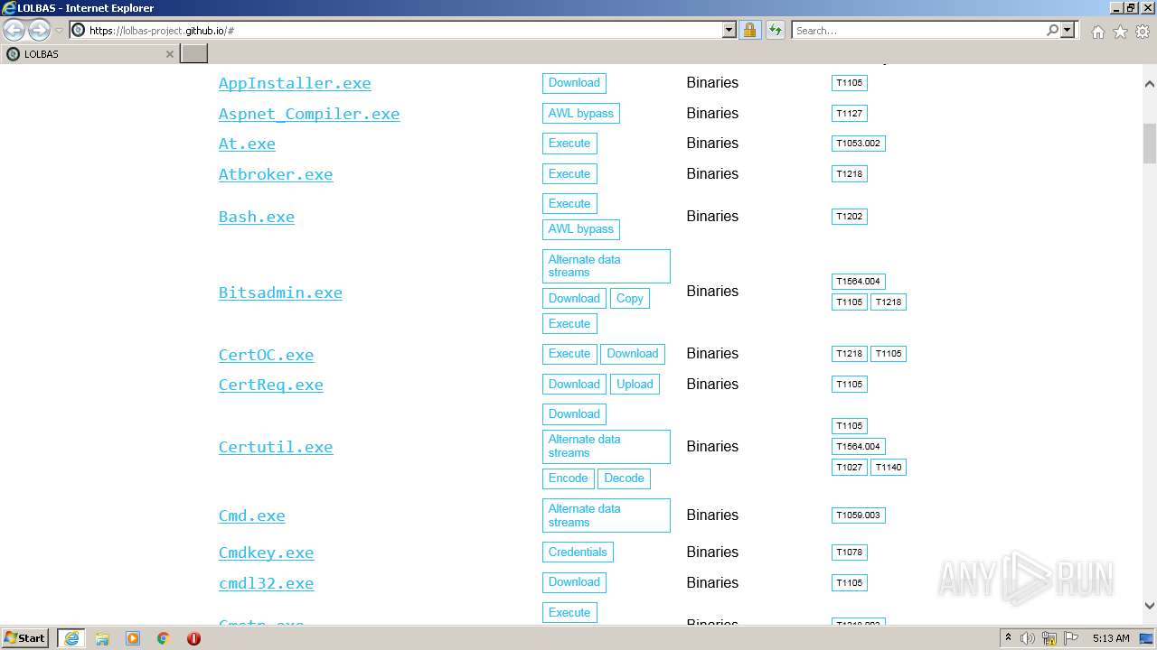The width and height of the screenshot is (1157, 650).
Task: Open the CertOC.exe link
Action: 266,355
